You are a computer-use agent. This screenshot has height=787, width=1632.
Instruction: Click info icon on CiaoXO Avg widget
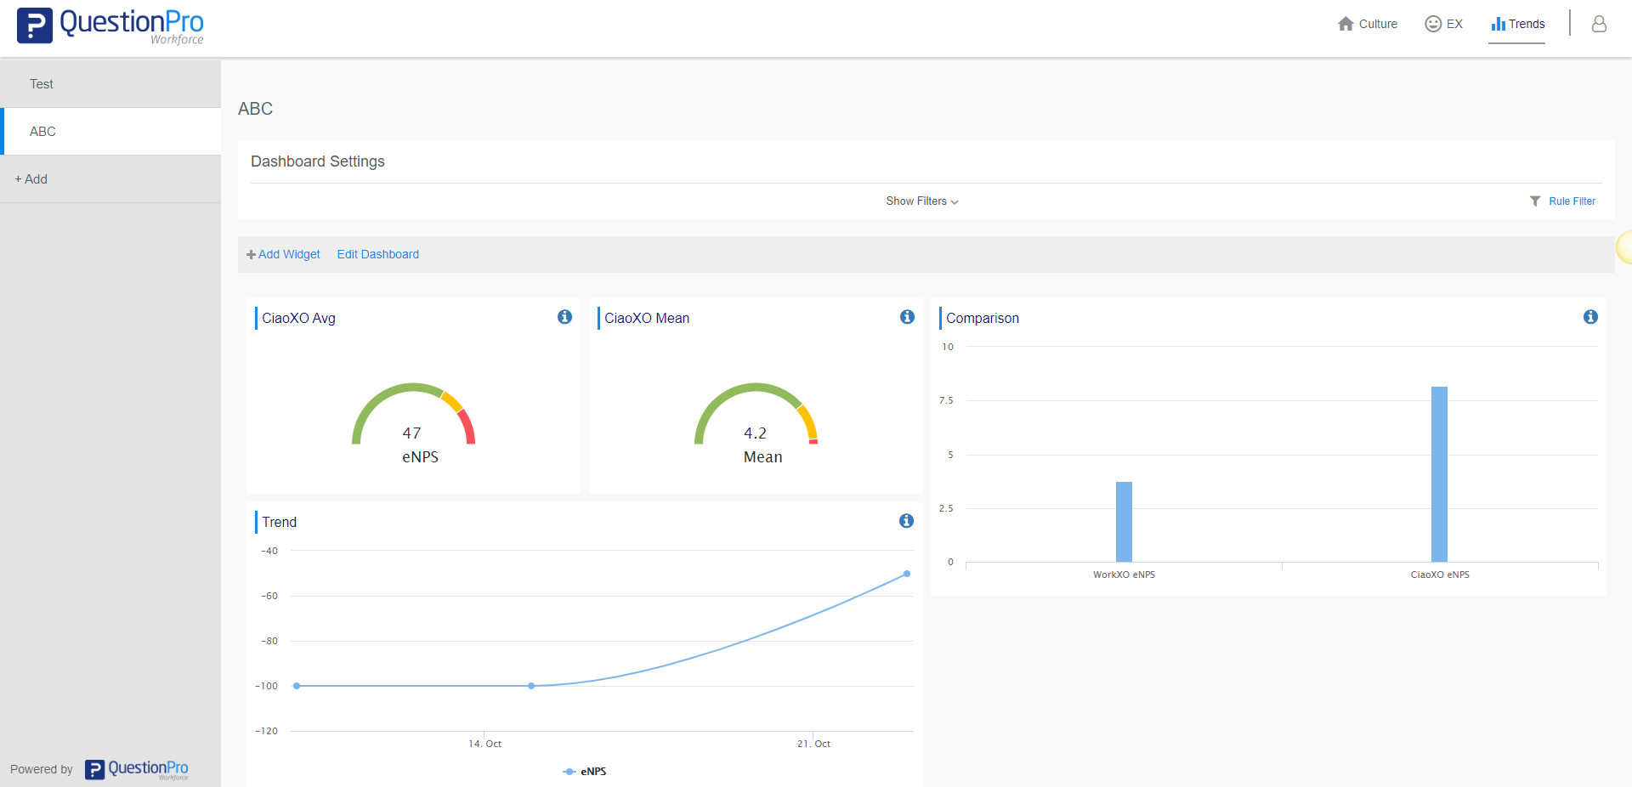[x=564, y=317]
